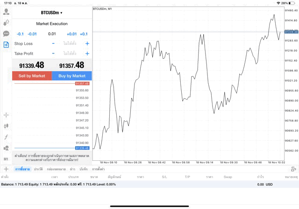Open the chat bubble icon
Viewport: 299px width, 209px height.
click(6, 34)
